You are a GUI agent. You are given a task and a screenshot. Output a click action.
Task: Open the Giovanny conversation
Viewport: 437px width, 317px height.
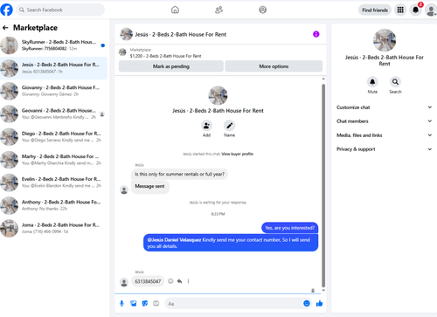click(x=54, y=91)
